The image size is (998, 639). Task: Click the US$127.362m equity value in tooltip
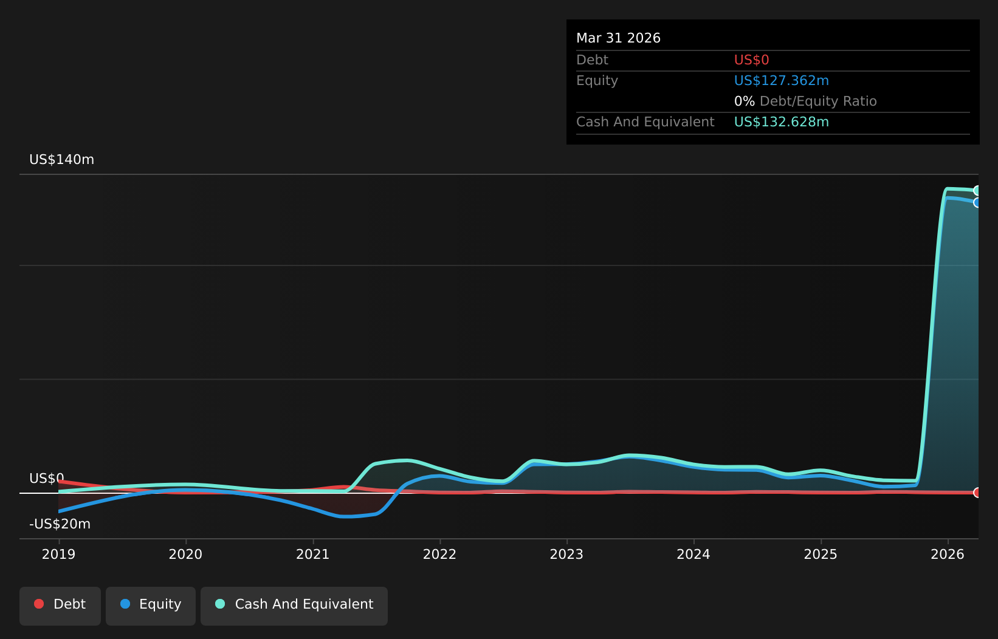(x=781, y=81)
